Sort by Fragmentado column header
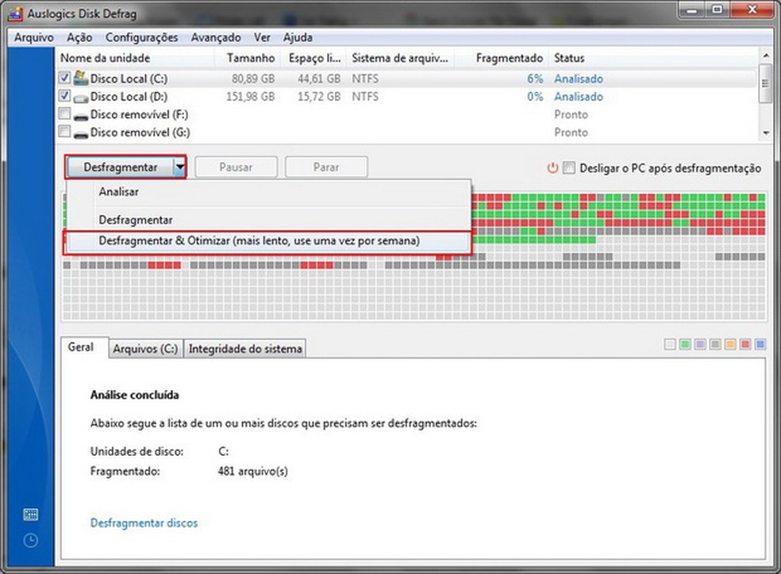This screenshot has width=781, height=574. point(501,58)
